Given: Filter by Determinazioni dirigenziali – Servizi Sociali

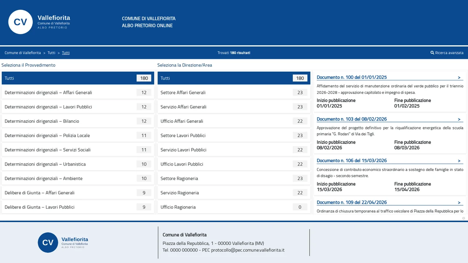Looking at the screenshot, I should 78,150.
